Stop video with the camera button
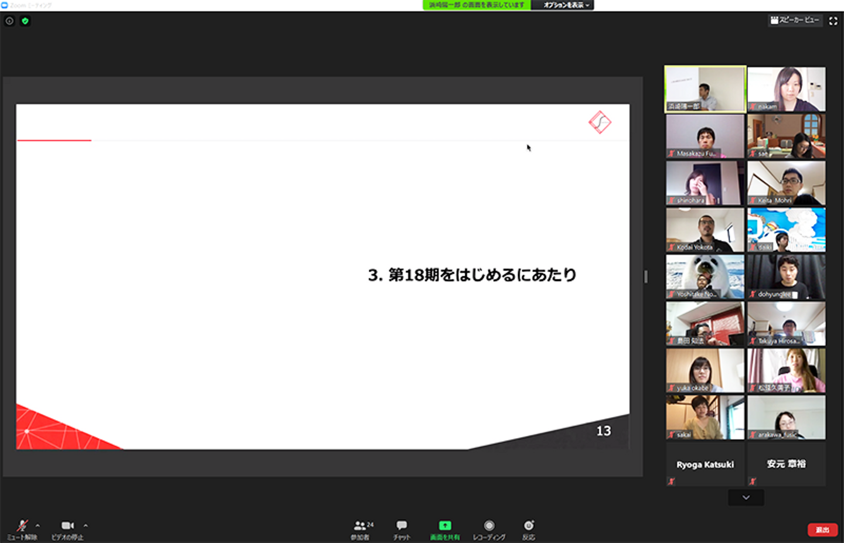 [x=67, y=527]
